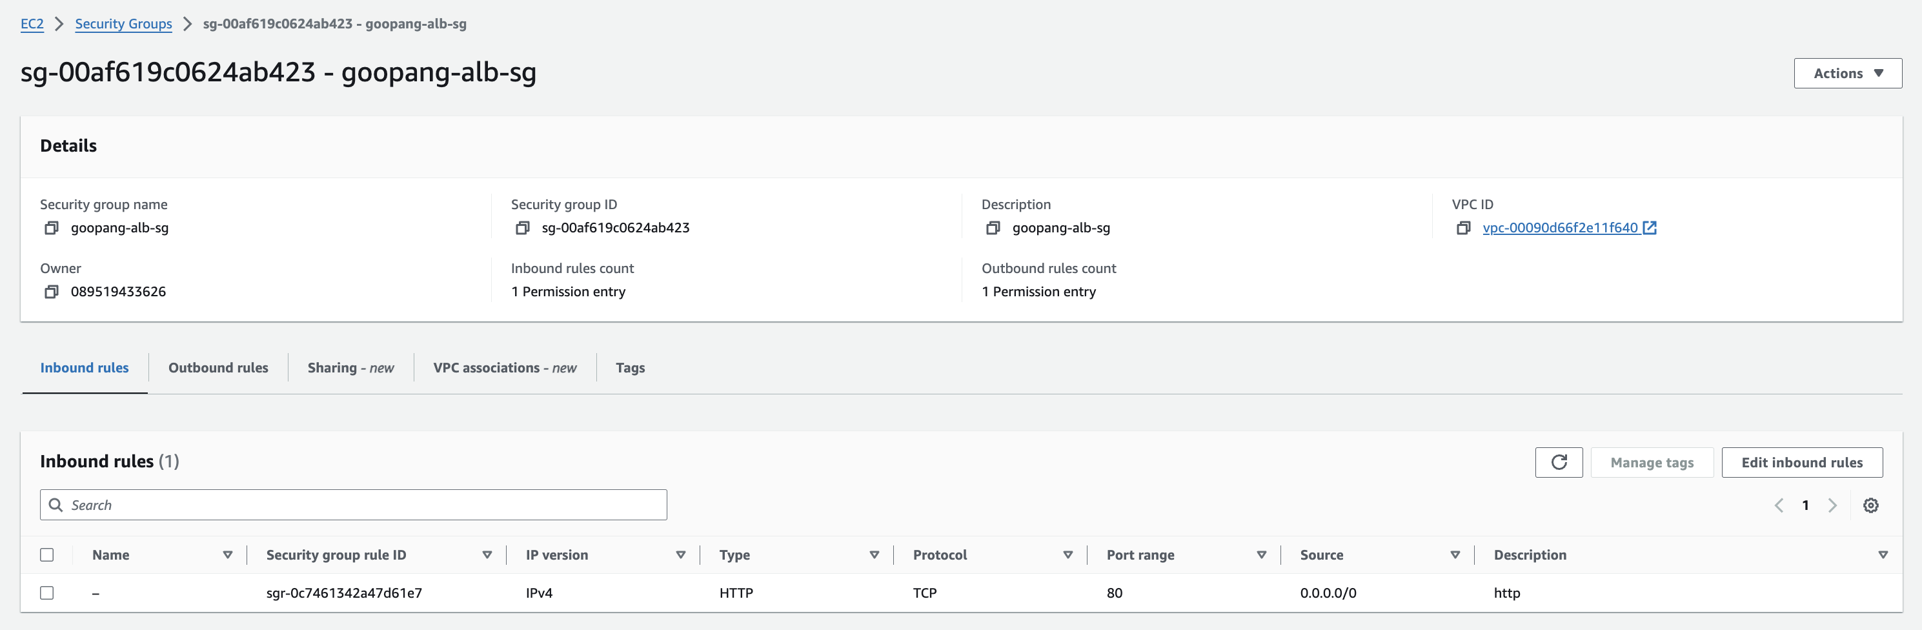Click the Manage tags button

(1652, 463)
